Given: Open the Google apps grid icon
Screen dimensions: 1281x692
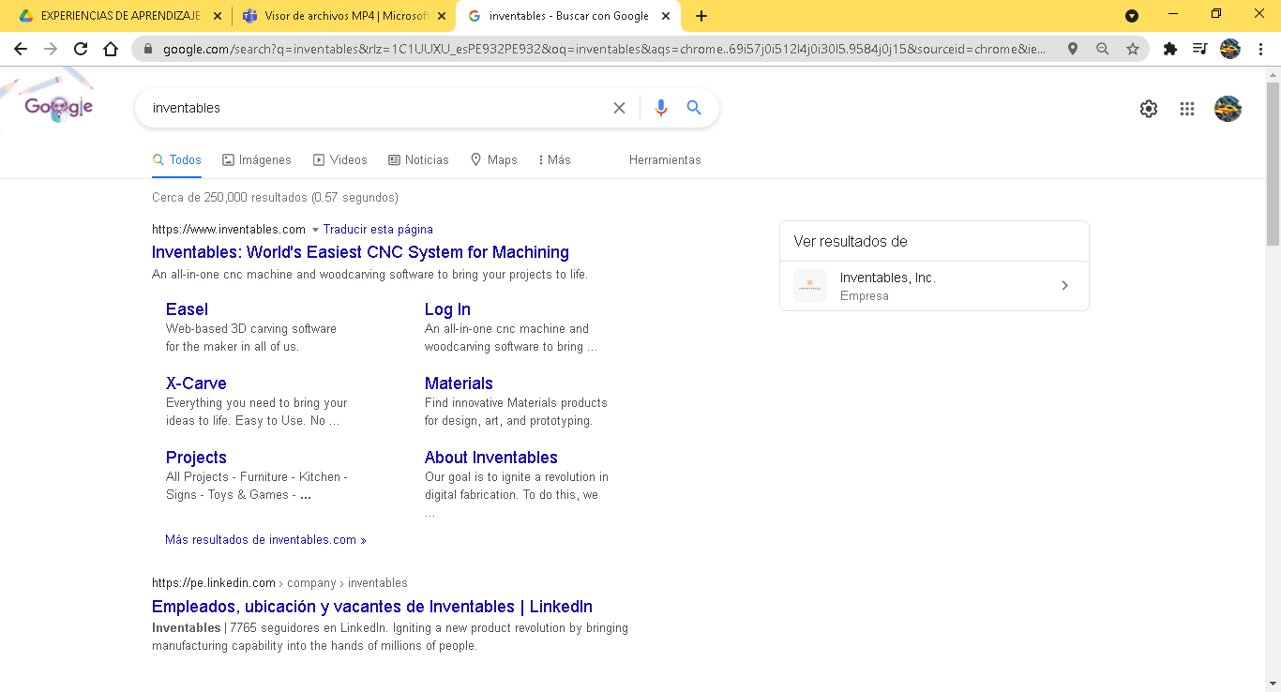Looking at the screenshot, I should [x=1187, y=109].
